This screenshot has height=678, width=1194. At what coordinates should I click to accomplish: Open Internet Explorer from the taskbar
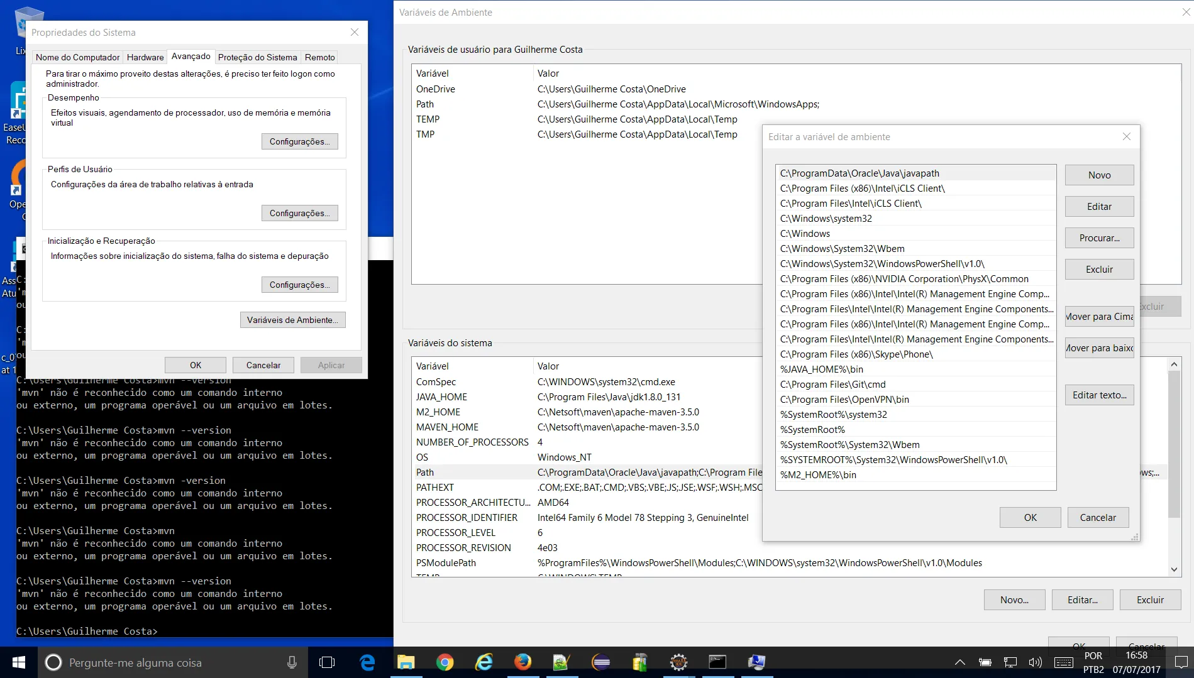484,662
